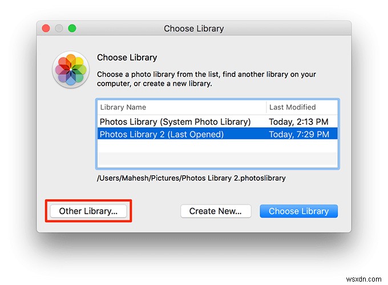Screen dimensions: 388x285
Task: Click the blank bottom area of the list
Action: 217,161
